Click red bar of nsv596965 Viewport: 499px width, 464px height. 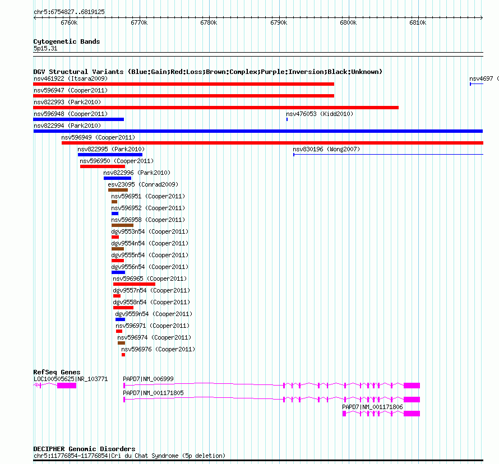135,284
